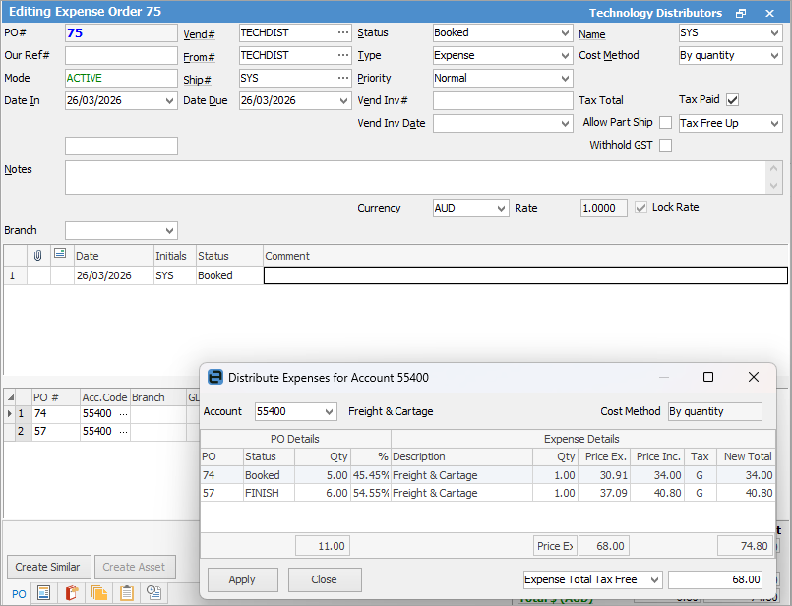Toggle the Tax Paid checkbox
Screen dimensions: 792x606
pyautogui.click(x=732, y=100)
